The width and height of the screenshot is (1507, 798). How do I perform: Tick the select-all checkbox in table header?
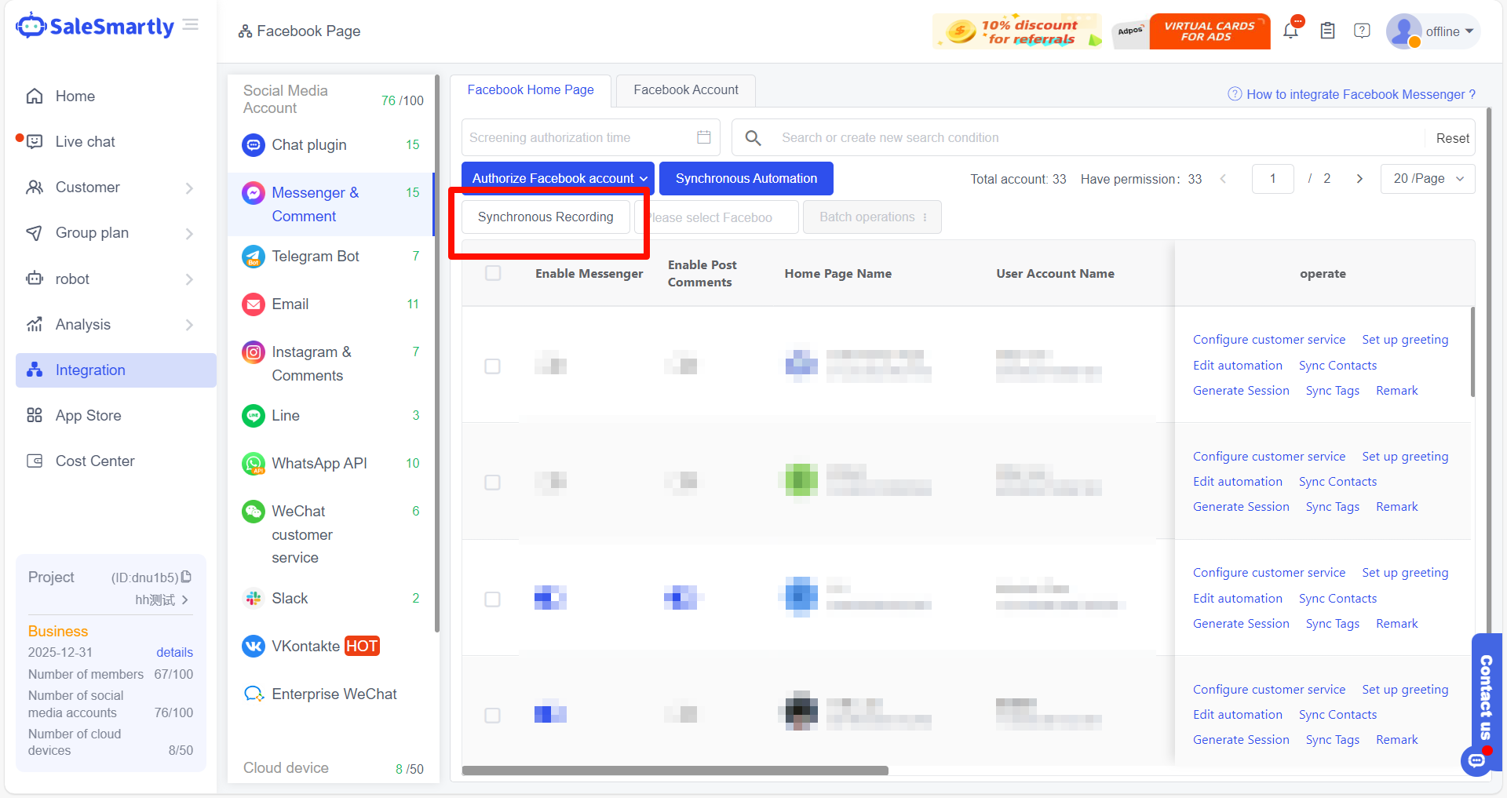(493, 273)
